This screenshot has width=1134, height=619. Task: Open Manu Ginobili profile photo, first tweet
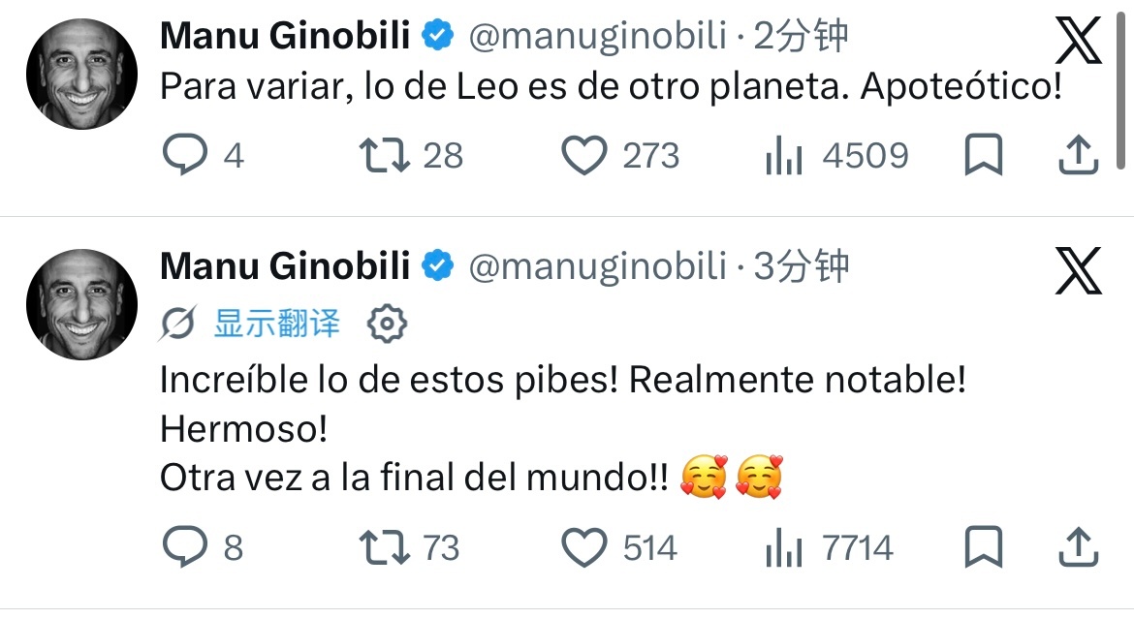click(81, 74)
